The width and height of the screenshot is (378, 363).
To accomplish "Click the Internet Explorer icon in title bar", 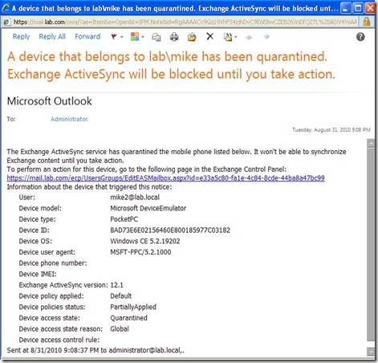I will (x=6, y=8).
